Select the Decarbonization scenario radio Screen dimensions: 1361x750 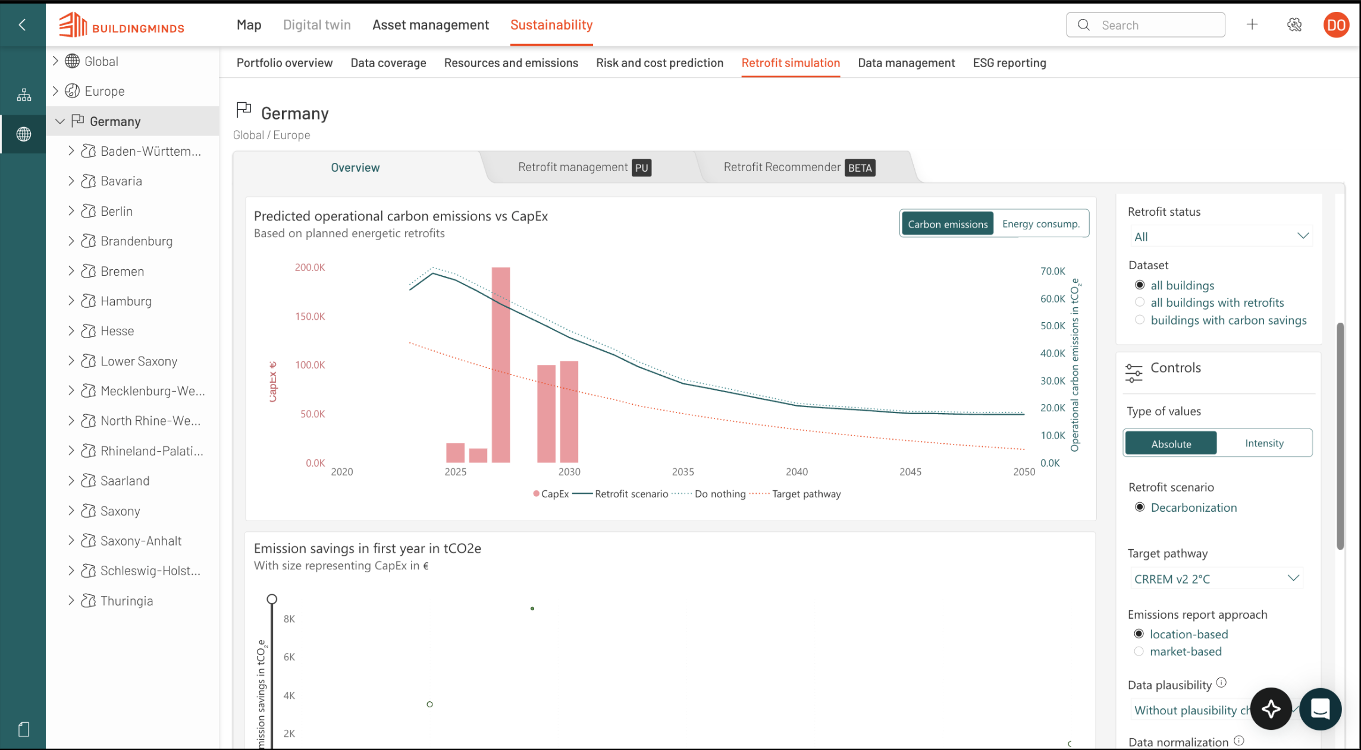pyautogui.click(x=1140, y=507)
